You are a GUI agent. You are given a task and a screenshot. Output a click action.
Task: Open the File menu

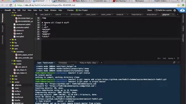[14, 10]
